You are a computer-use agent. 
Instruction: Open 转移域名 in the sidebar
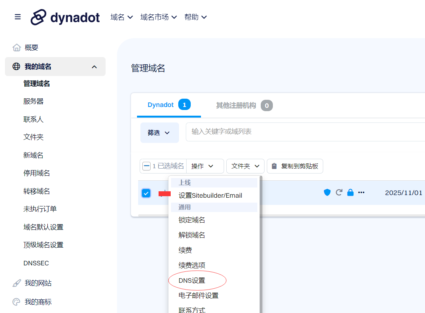pyautogui.click(x=37, y=191)
